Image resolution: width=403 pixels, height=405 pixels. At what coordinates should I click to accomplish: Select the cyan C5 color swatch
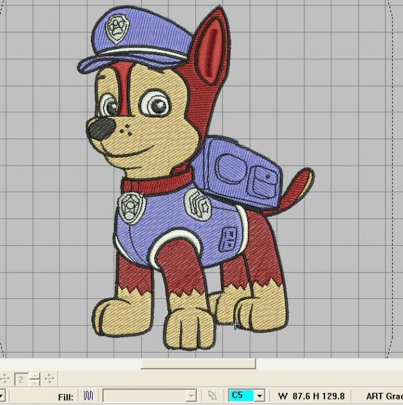(241, 396)
